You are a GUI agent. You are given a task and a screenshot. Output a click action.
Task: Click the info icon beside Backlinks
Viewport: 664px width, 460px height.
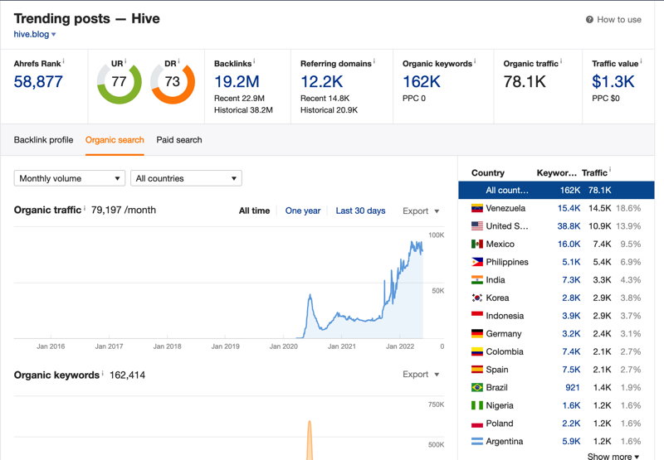click(254, 61)
